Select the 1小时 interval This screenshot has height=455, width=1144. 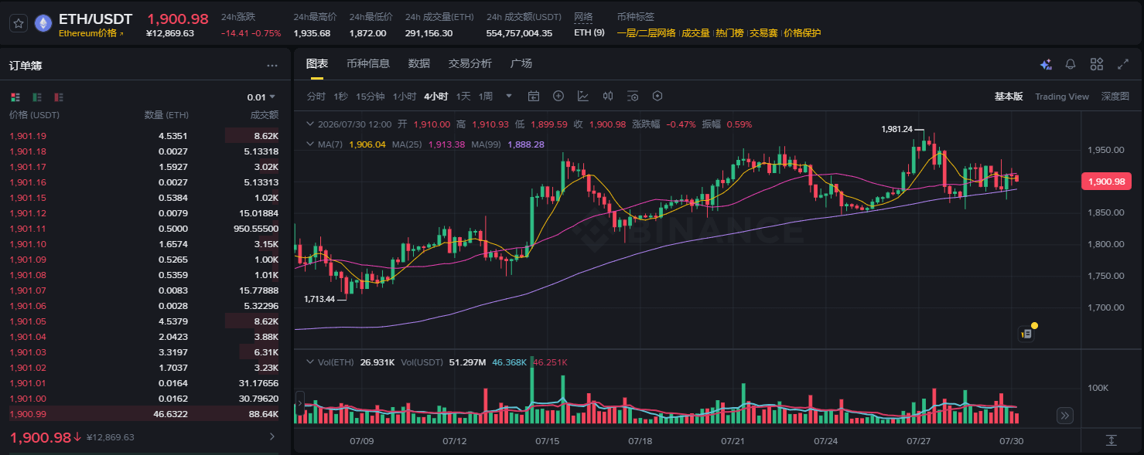[x=405, y=97]
